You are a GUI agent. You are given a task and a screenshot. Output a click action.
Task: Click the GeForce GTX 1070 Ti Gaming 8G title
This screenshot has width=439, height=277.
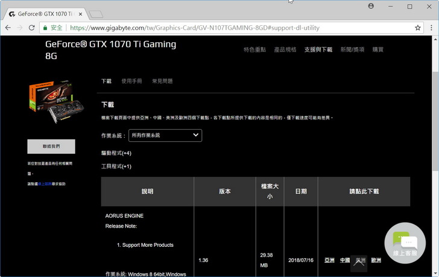tap(111, 50)
